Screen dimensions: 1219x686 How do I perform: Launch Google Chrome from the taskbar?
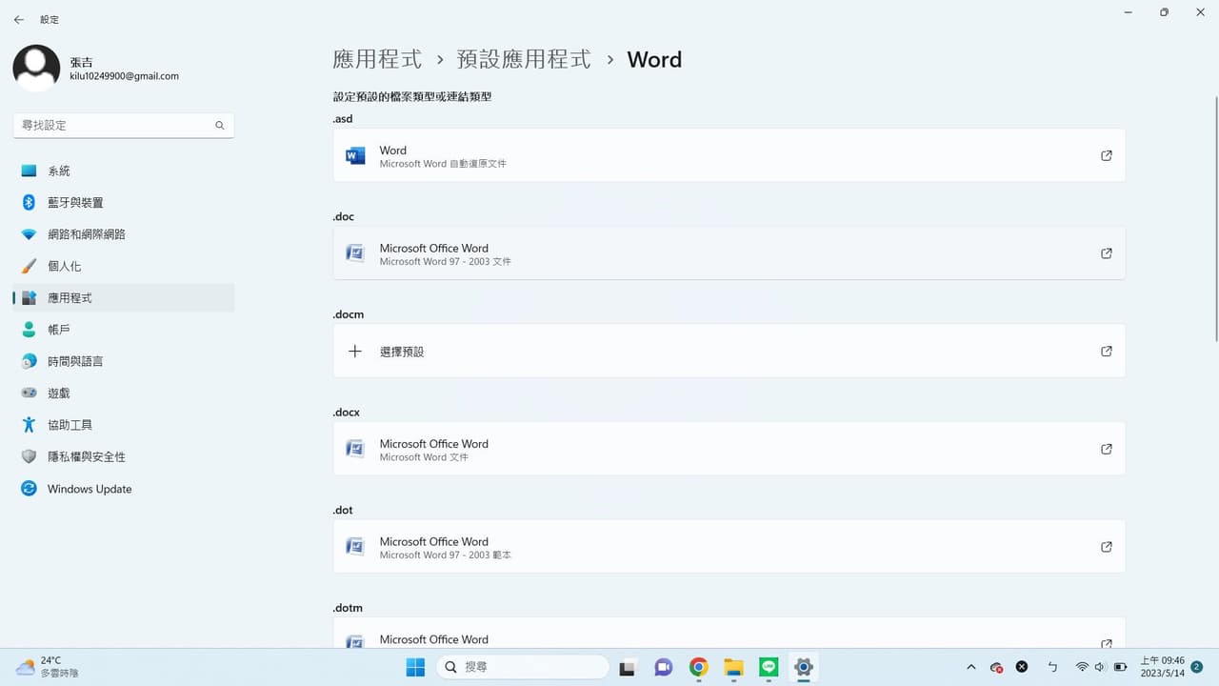(x=699, y=667)
